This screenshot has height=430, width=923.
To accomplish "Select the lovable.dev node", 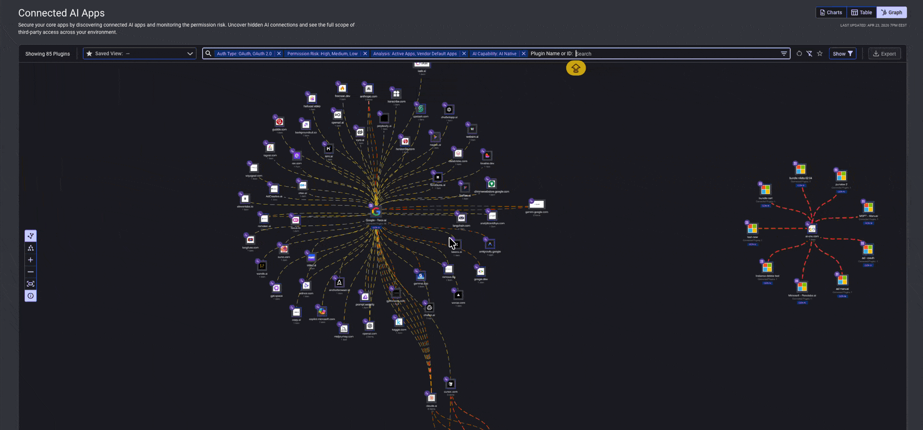I will (x=487, y=155).
